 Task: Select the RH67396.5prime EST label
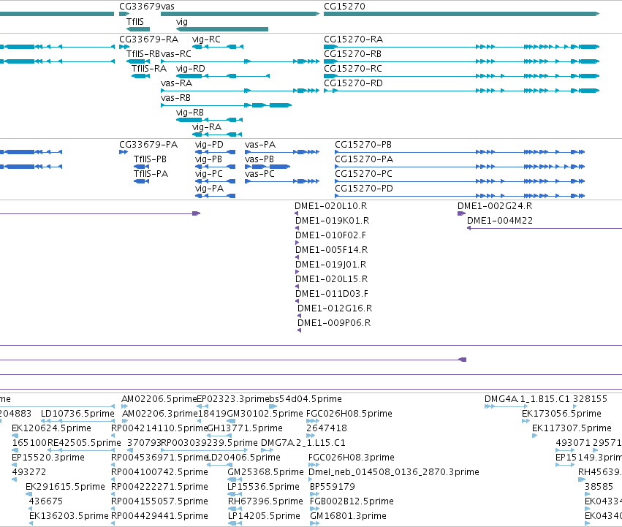[x=265, y=501]
